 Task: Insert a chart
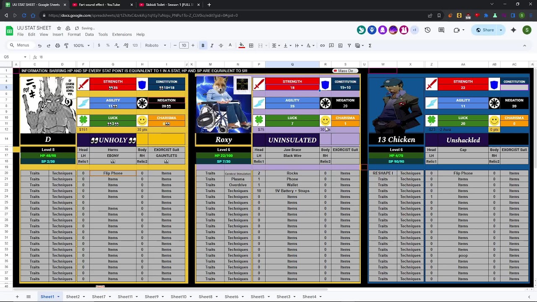340,45
